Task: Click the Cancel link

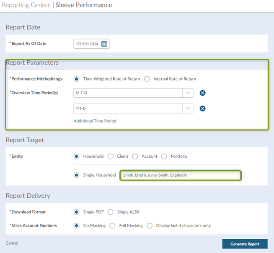Action: [x=12, y=243]
